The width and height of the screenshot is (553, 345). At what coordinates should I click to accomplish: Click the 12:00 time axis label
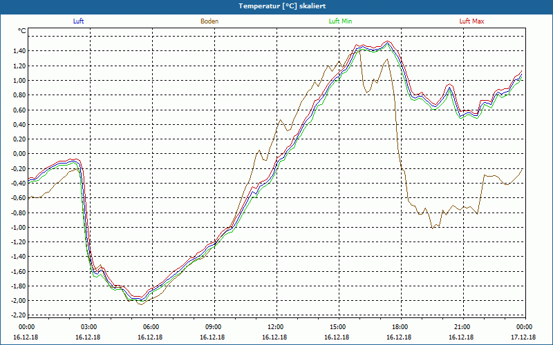pos(274,327)
